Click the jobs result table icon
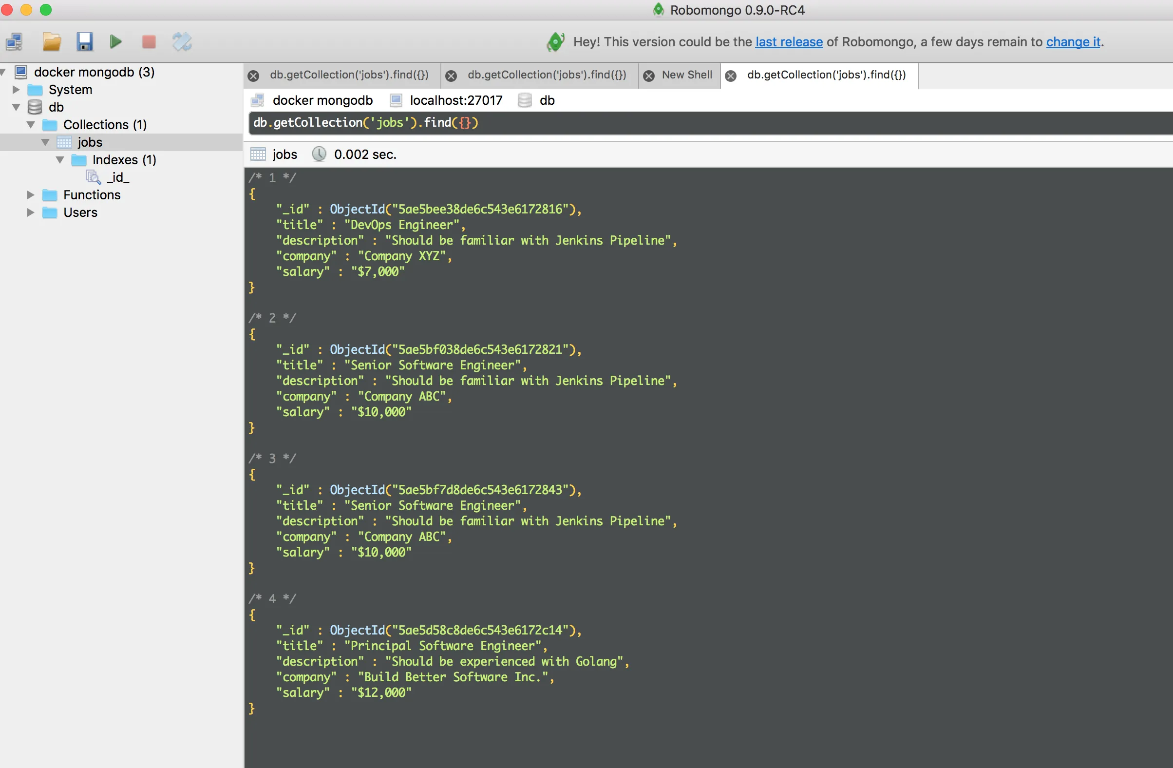Screen dimensions: 1173x768 258,154
